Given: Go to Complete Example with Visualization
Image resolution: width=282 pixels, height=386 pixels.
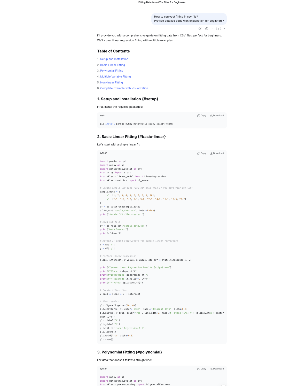Looking at the screenshot, I should click(x=124, y=88).
